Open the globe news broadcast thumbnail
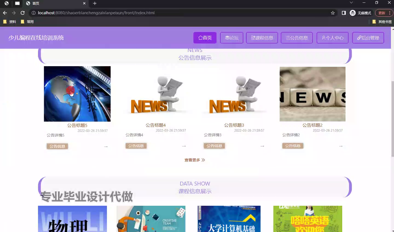Screen dimensions: 394x232 click(x=77, y=94)
